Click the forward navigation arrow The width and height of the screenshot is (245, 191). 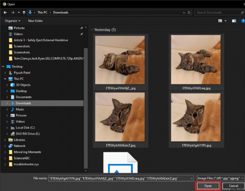pos(12,12)
